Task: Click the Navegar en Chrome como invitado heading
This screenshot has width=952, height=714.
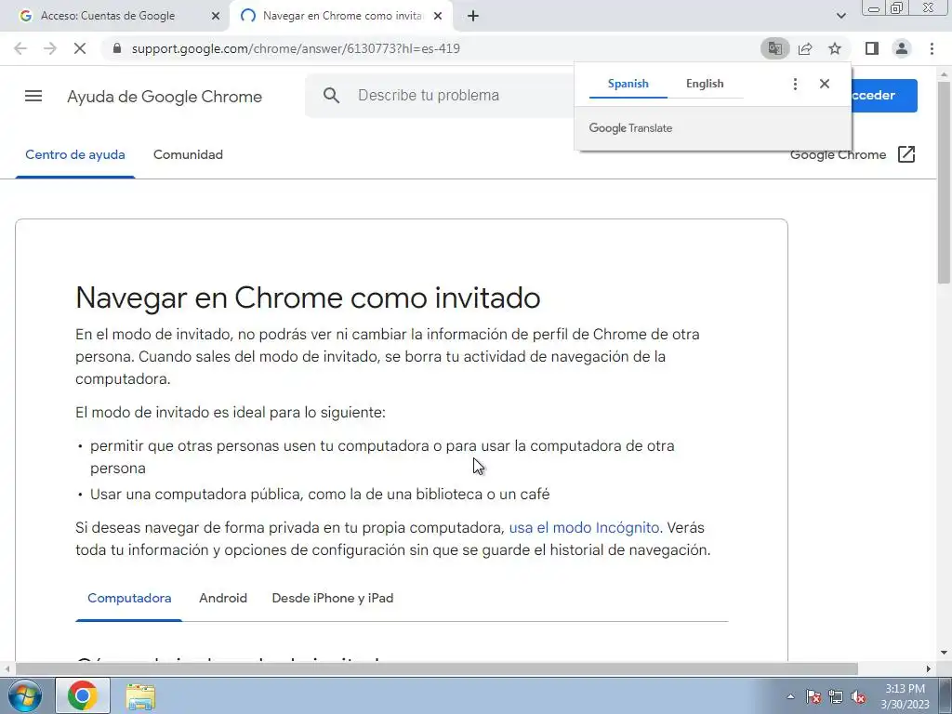Action: pyautogui.click(x=308, y=297)
